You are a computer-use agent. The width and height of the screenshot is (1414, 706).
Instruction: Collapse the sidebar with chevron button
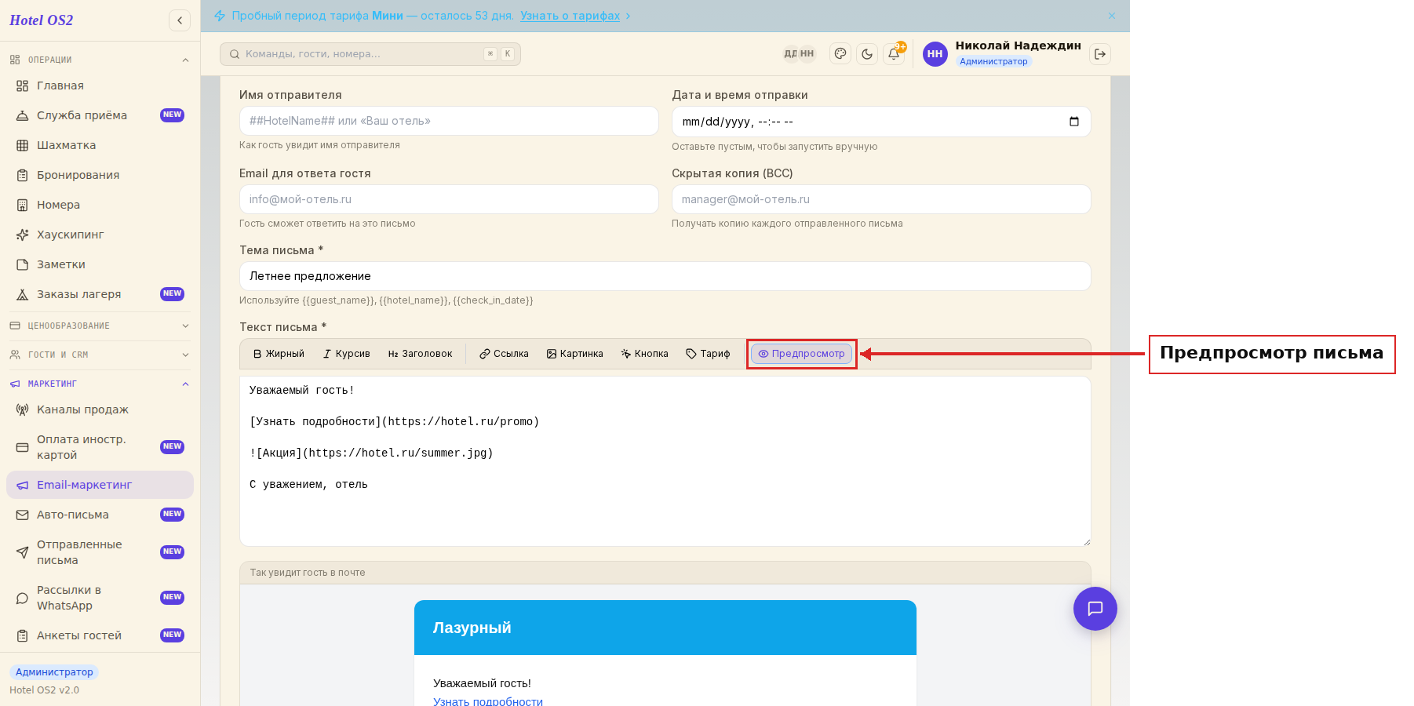tap(180, 20)
